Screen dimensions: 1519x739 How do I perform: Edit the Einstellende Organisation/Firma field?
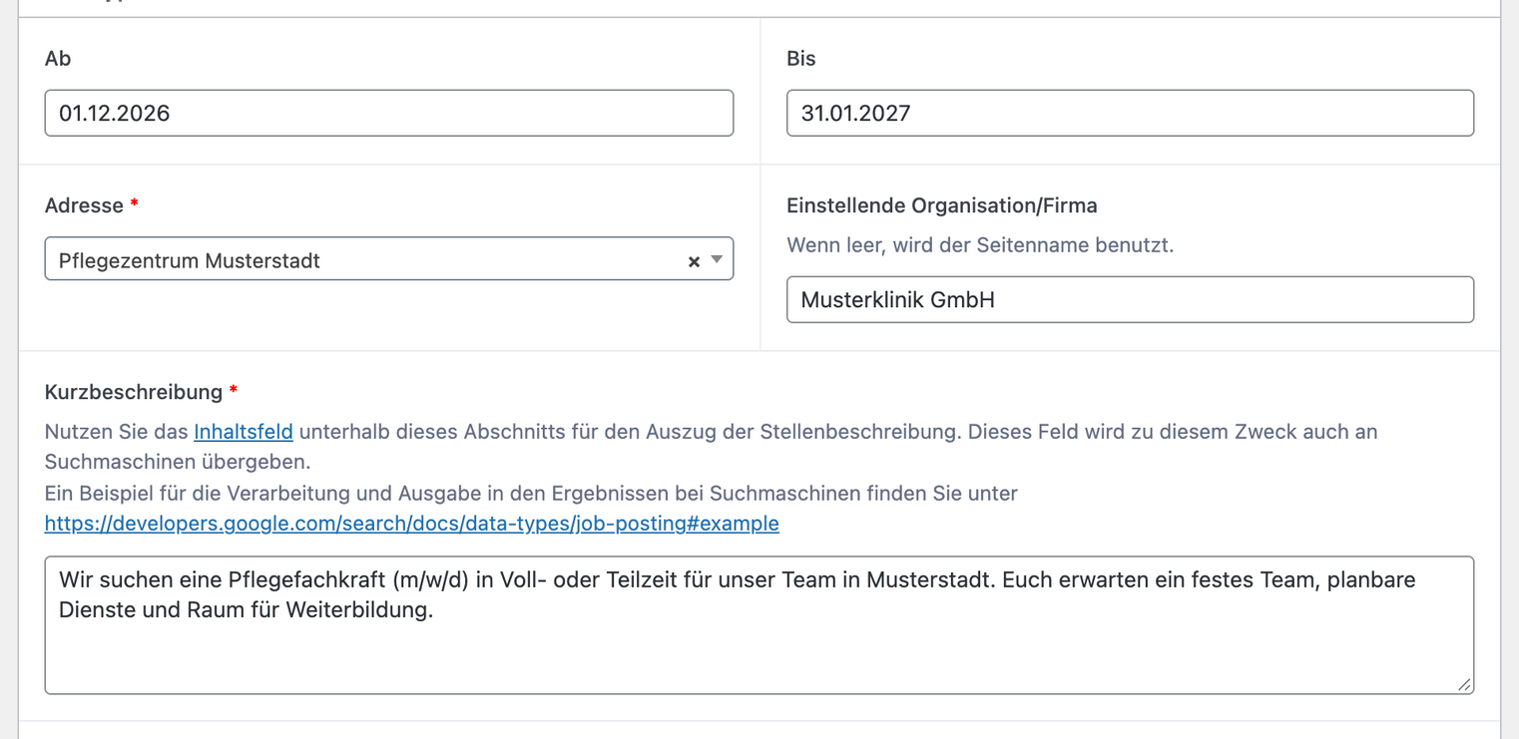point(1130,299)
